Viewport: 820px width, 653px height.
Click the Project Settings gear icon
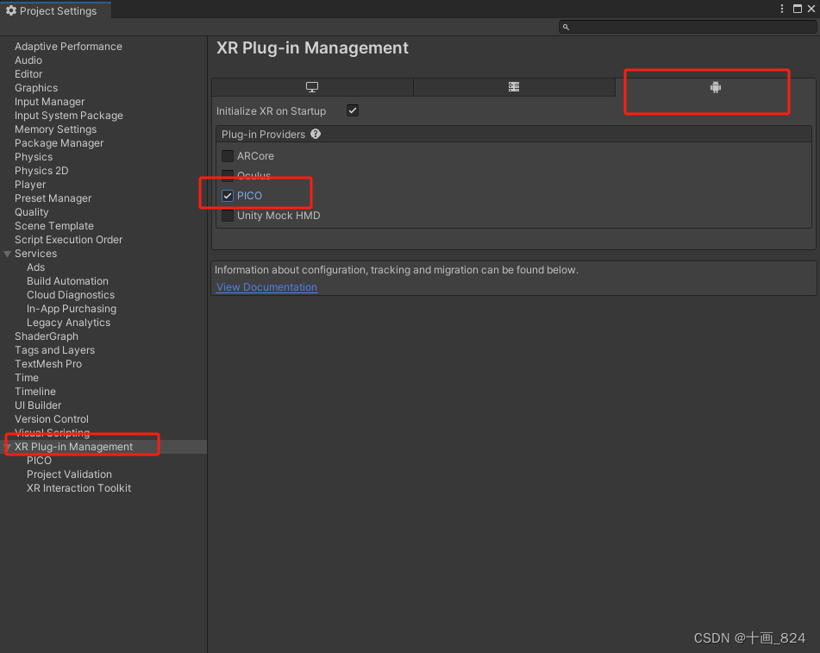pos(11,10)
